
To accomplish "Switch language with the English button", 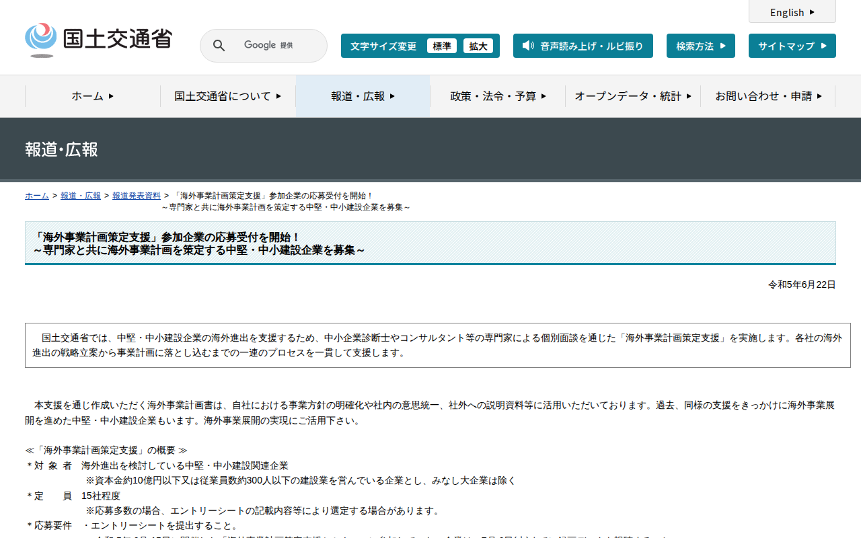I will (x=792, y=11).
